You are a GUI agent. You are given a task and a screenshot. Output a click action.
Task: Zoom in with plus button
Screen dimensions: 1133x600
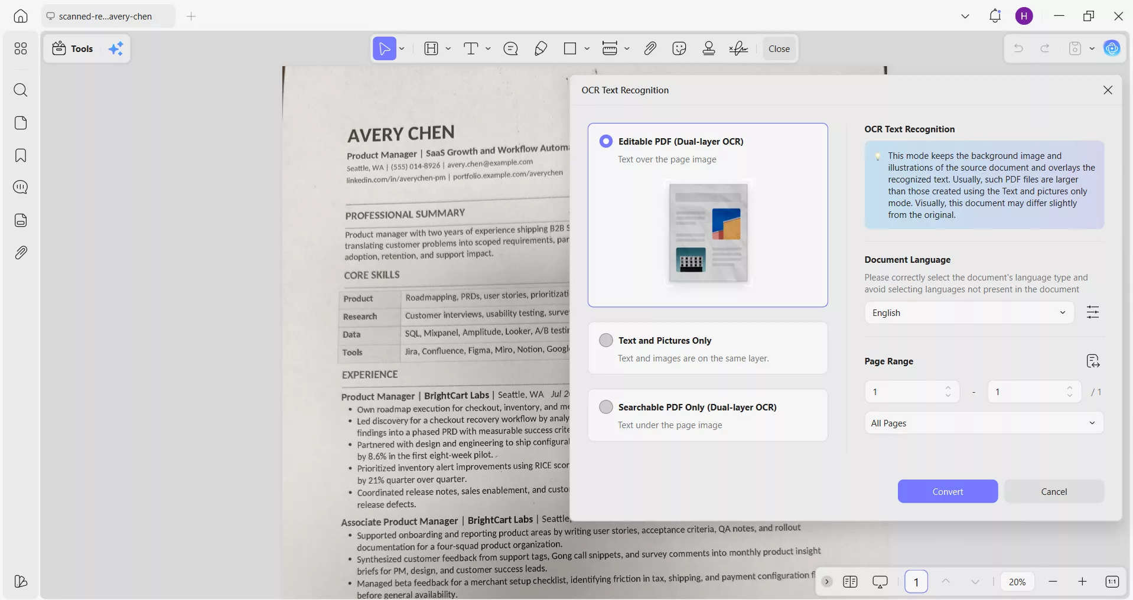(x=1082, y=582)
